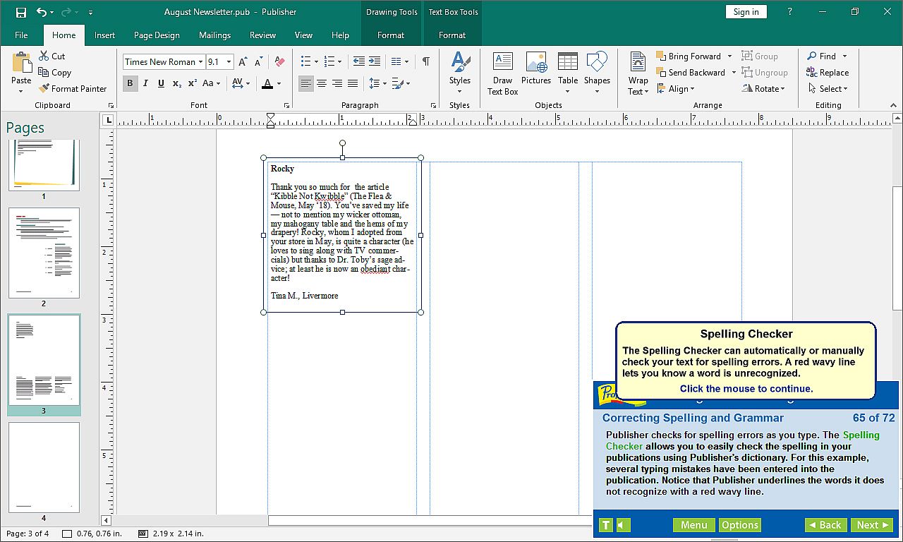
Task: Toggle Bold formatting on
Action: pos(130,83)
